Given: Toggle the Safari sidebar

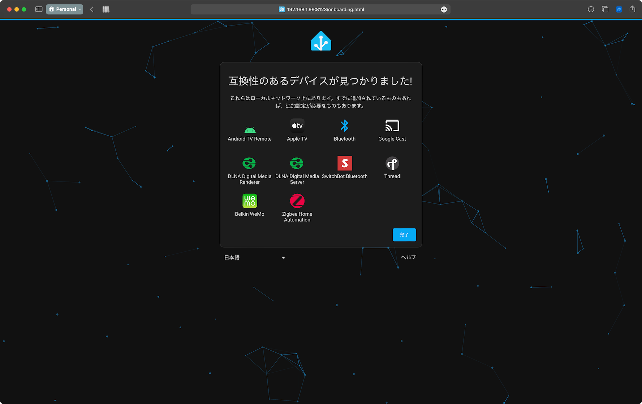Looking at the screenshot, I should (x=39, y=9).
